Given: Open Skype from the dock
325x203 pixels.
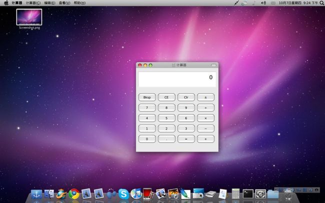Looking at the screenshot, I should point(123,194).
